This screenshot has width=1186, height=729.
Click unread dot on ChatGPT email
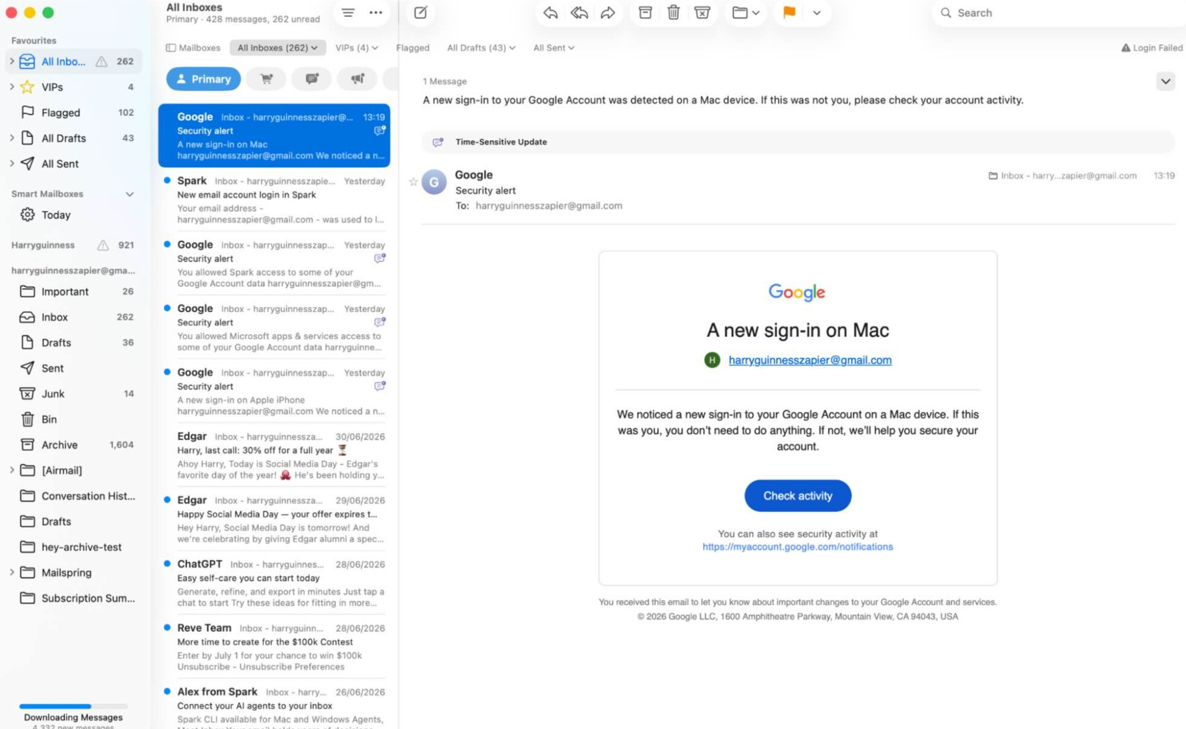[x=167, y=564]
